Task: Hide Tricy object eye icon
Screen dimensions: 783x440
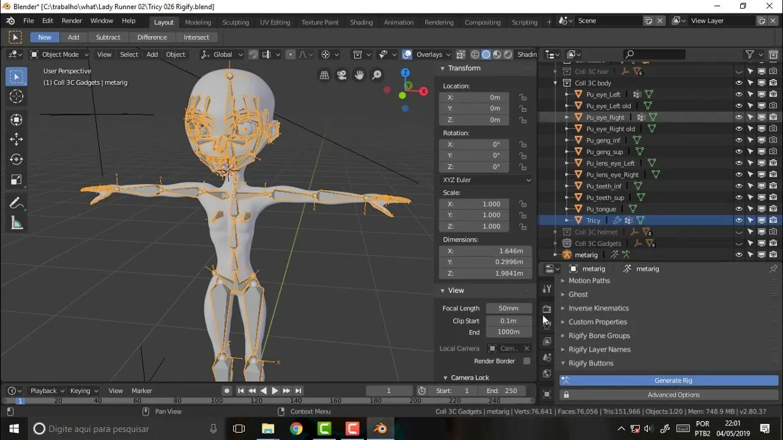Action: tap(739, 221)
